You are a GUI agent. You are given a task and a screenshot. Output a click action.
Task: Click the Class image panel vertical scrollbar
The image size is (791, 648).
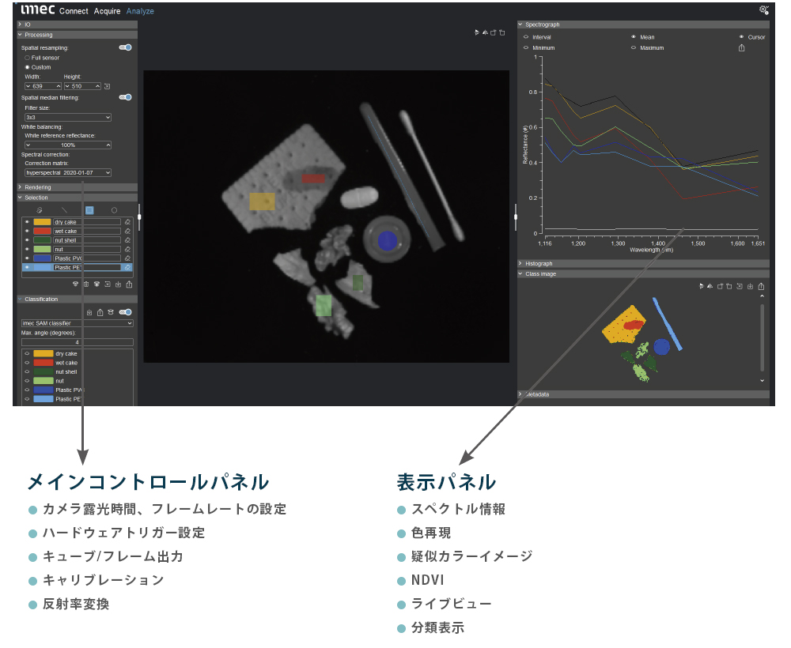point(762,337)
